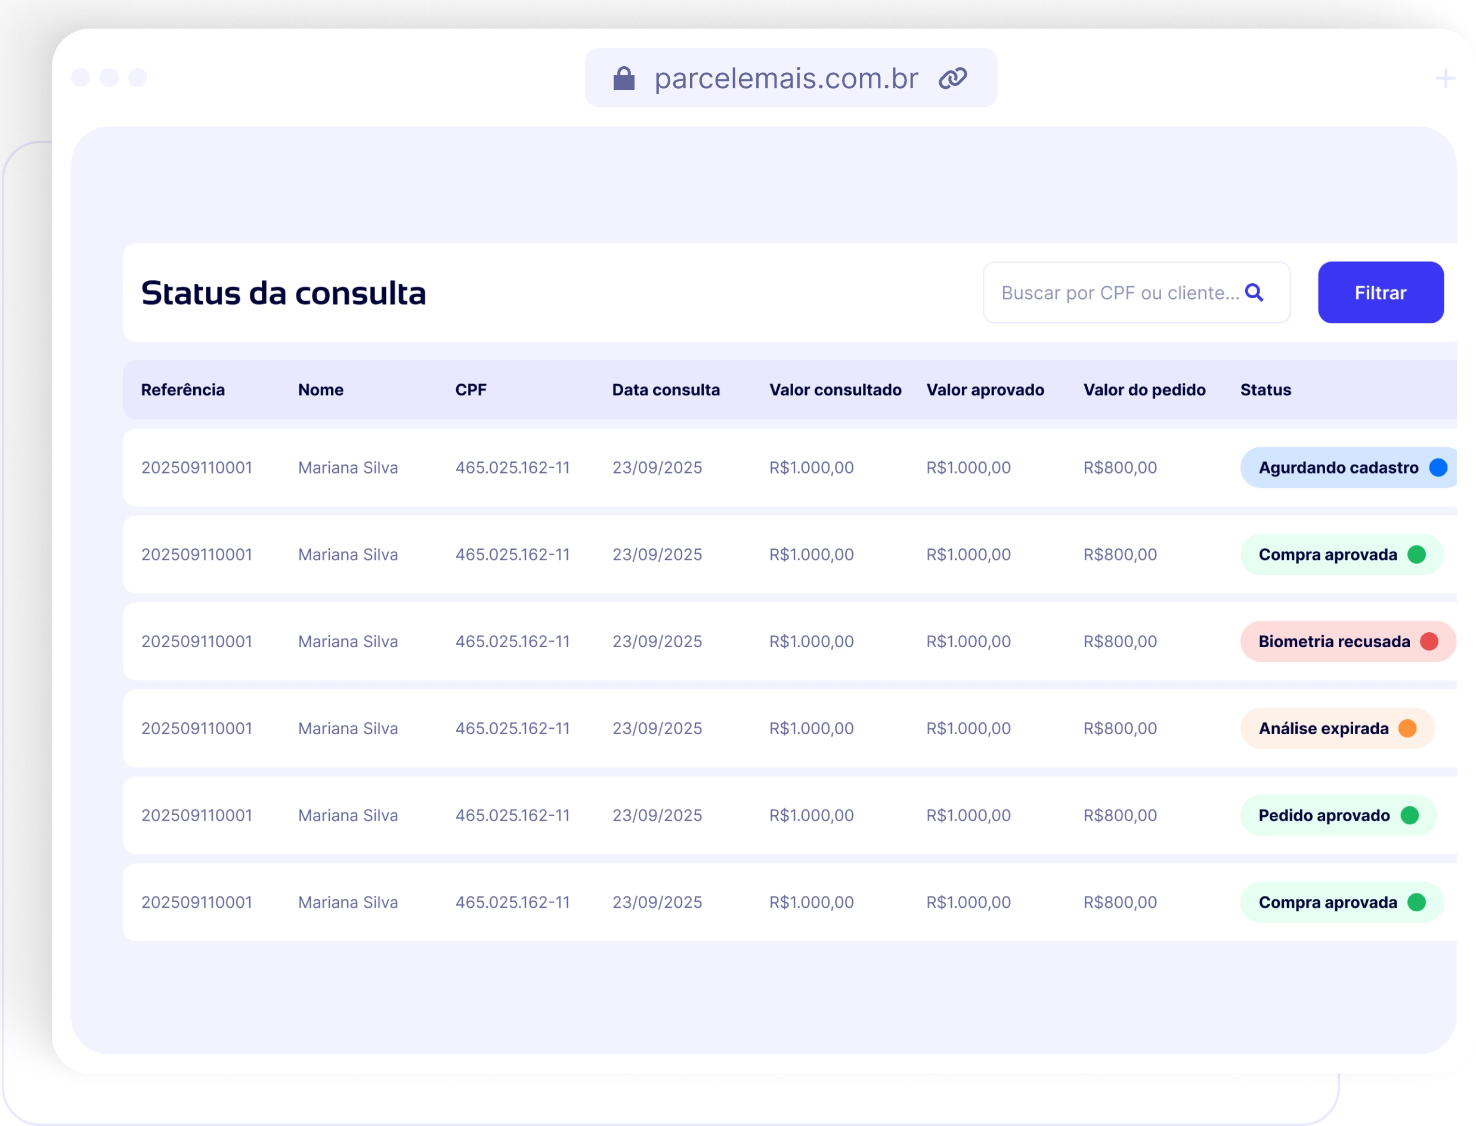Click the 'Biometria recusada' status badge
This screenshot has height=1126, width=1476.
coord(1348,641)
